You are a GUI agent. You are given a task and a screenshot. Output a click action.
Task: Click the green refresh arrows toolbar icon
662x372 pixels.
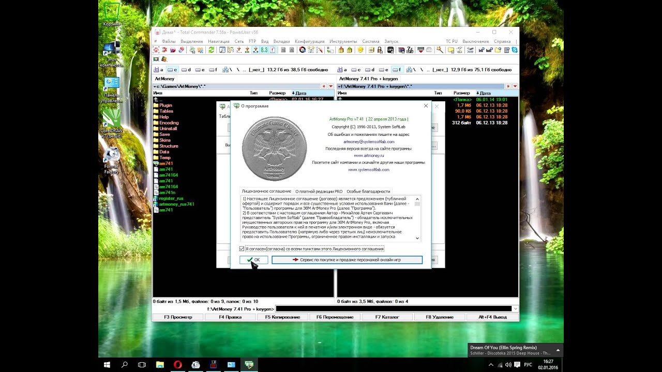click(x=211, y=50)
